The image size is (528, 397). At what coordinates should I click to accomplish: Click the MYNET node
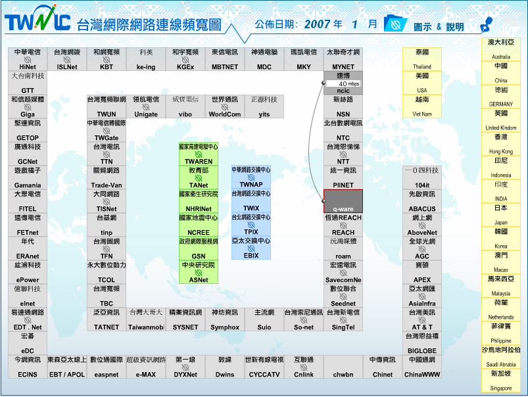click(x=343, y=59)
